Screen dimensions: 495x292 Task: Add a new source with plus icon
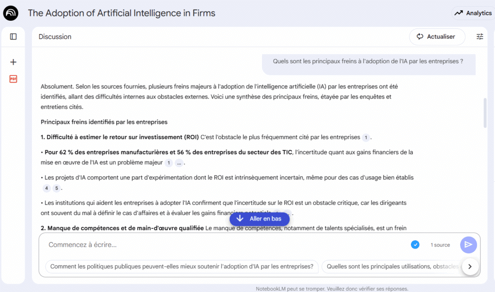[x=14, y=62]
